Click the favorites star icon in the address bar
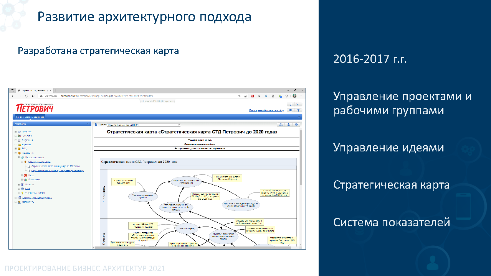The image size is (491, 276). pyautogui.click(x=245, y=96)
